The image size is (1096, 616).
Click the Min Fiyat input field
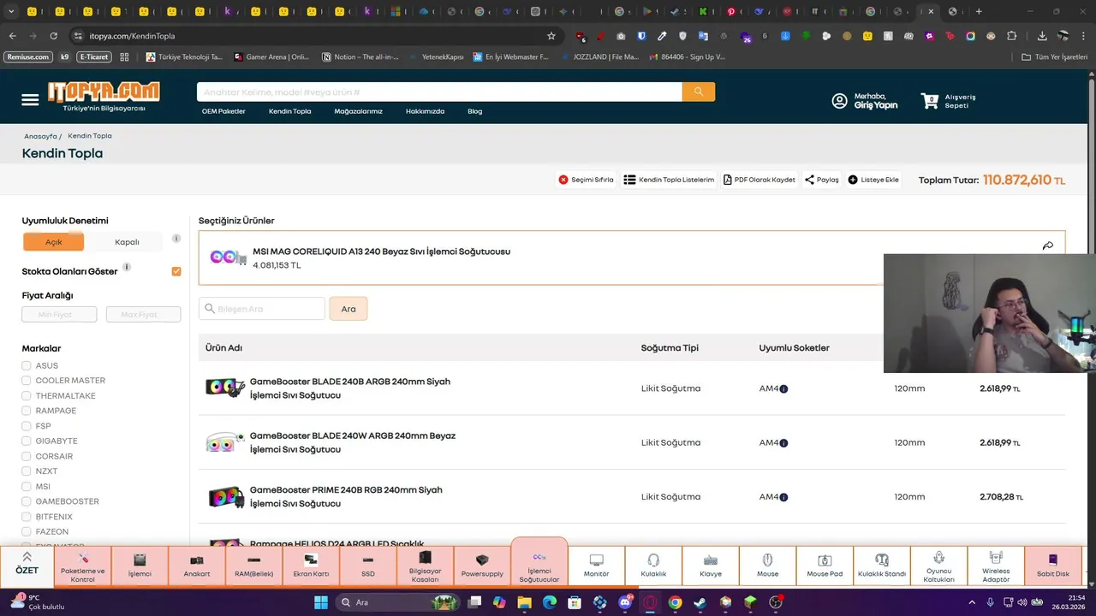point(59,315)
